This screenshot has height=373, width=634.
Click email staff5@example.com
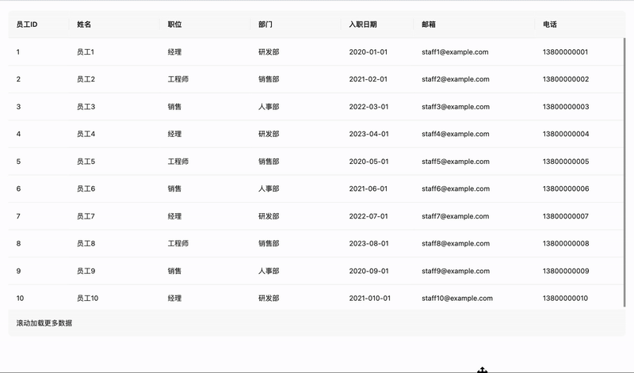click(x=455, y=162)
